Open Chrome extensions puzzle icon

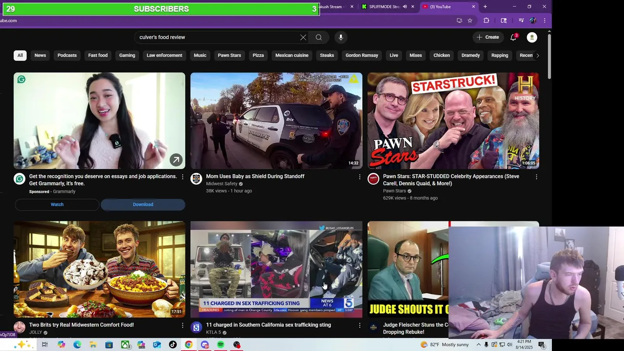(x=486, y=20)
